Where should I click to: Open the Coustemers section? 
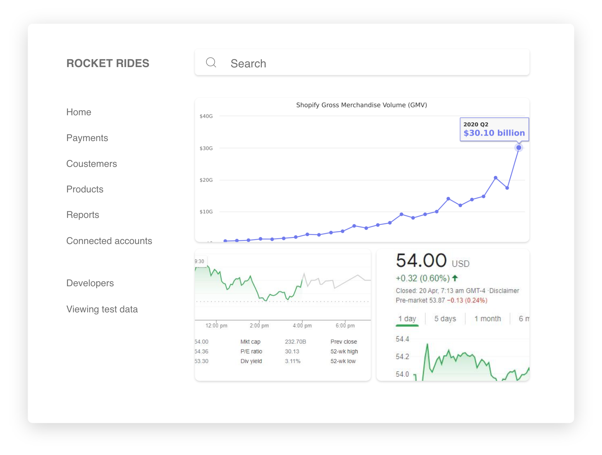point(92,164)
